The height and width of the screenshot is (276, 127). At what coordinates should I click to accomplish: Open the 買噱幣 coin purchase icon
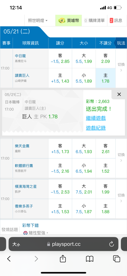[69, 20]
